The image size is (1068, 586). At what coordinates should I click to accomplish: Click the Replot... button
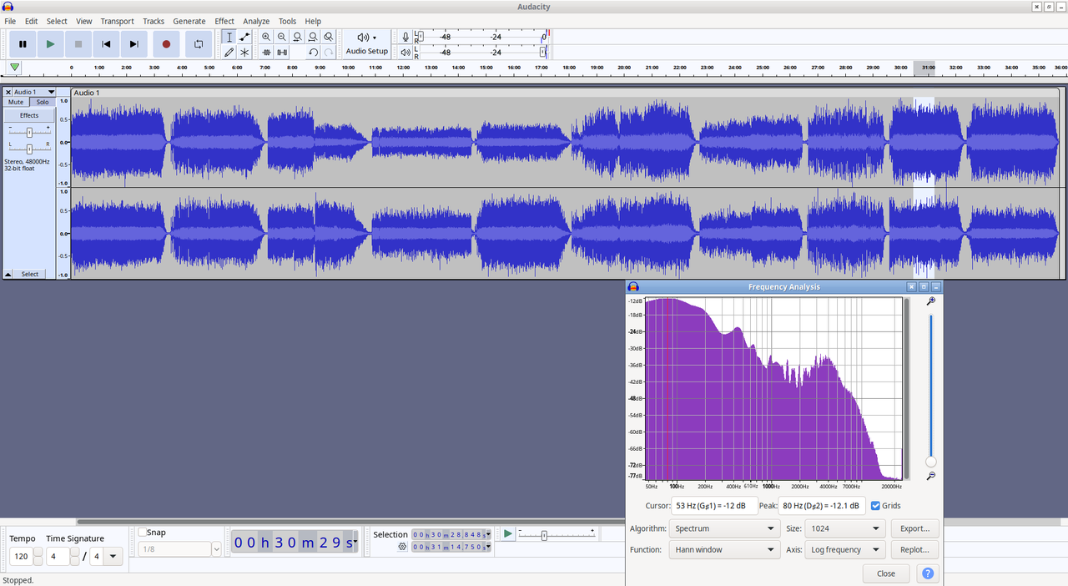[x=914, y=550]
